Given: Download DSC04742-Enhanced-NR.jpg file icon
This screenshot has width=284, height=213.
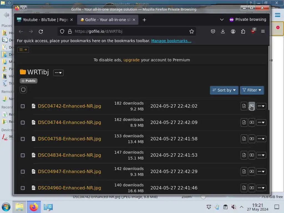Looking at the screenshot, I should (244, 106).
